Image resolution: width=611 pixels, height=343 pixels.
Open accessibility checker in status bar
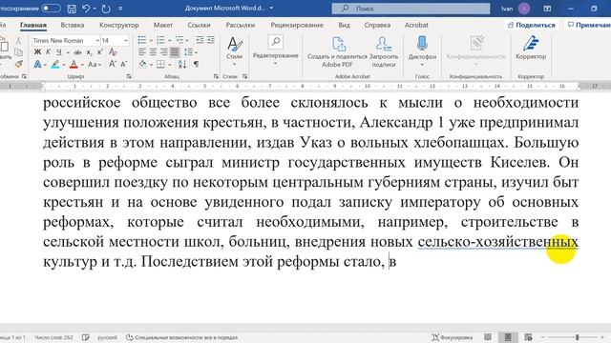click(x=182, y=337)
